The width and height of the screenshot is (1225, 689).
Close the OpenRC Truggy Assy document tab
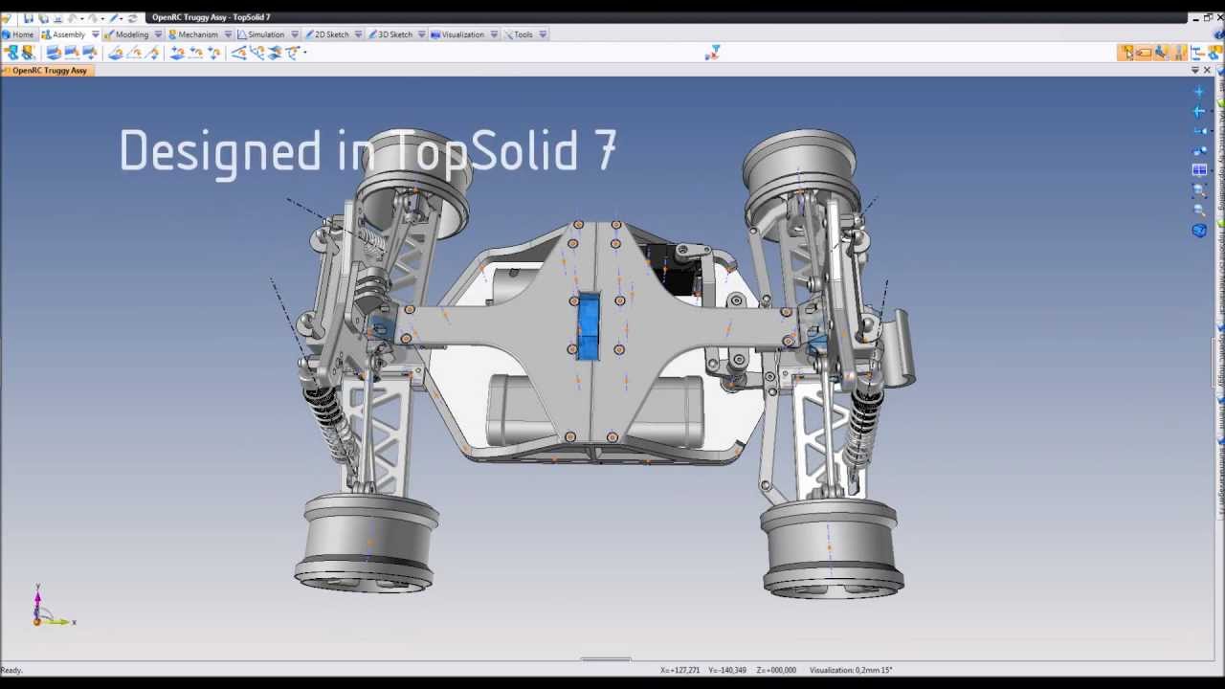pos(1207,71)
